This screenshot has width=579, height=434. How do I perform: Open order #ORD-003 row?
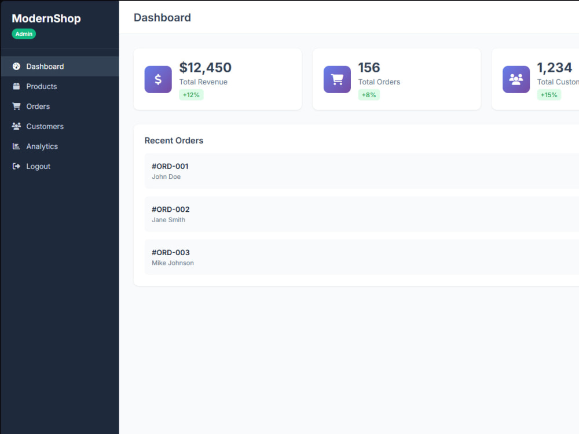(x=362, y=258)
